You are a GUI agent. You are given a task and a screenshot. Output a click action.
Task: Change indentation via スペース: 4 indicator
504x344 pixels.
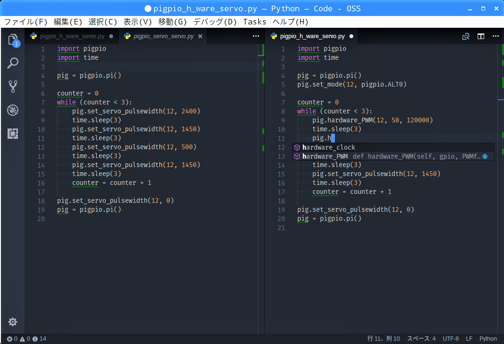pos(421,339)
